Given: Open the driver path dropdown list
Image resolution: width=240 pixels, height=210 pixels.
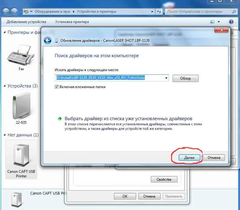Looking at the screenshot, I should coord(166,78).
